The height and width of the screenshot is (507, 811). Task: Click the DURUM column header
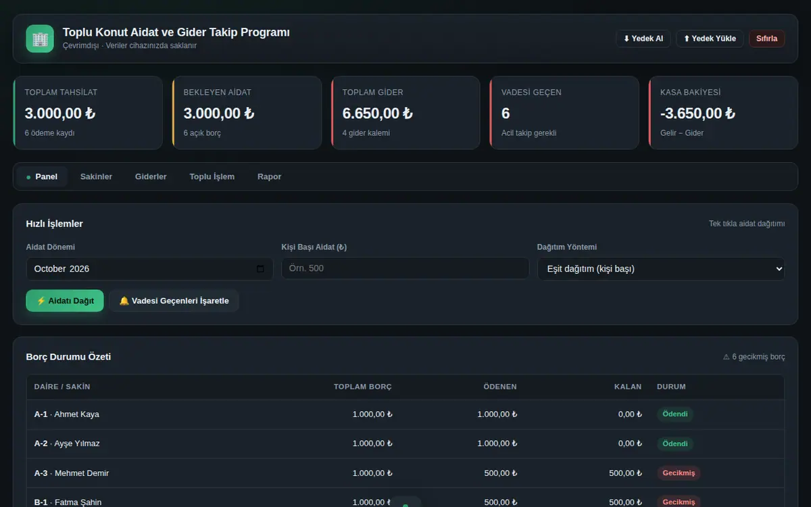[x=671, y=387]
